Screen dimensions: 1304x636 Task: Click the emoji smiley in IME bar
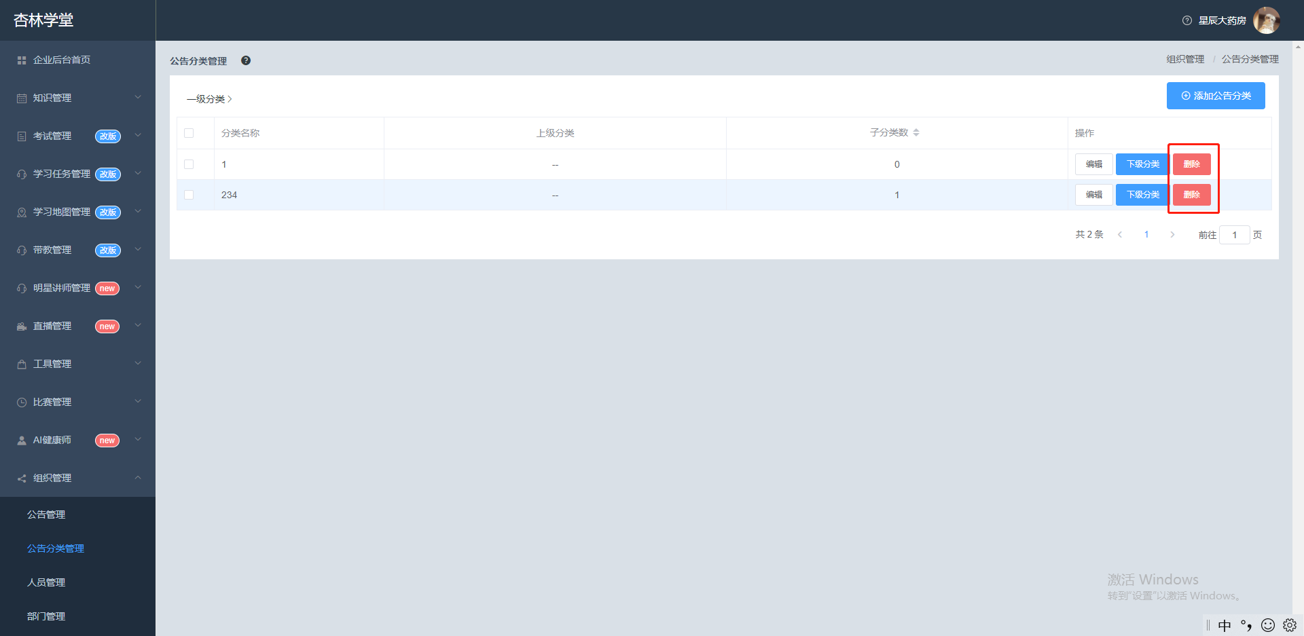(x=1268, y=625)
